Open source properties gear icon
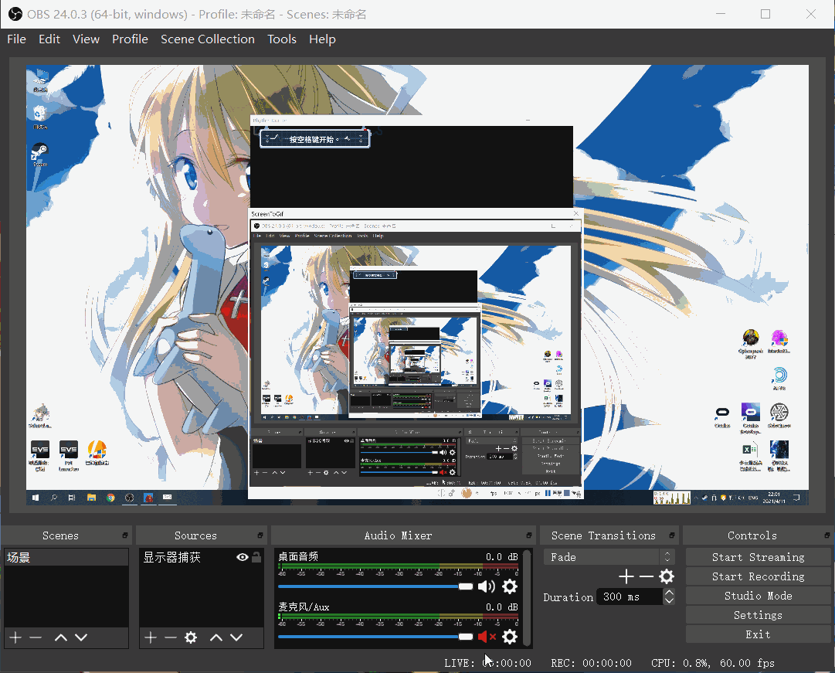The height and width of the screenshot is (673, 835). pos(191,637)
